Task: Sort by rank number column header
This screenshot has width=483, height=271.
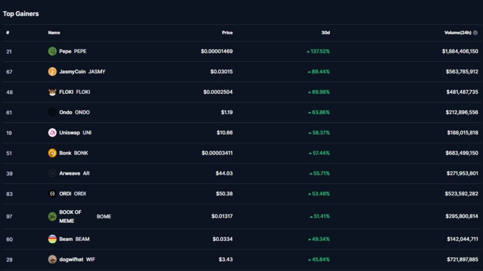Action: point(8,33)
